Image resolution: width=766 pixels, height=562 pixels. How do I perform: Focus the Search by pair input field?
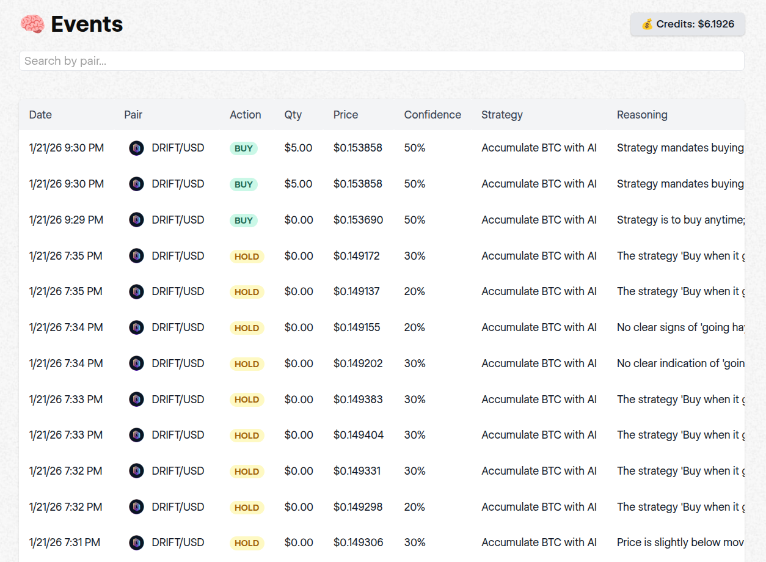381,61
